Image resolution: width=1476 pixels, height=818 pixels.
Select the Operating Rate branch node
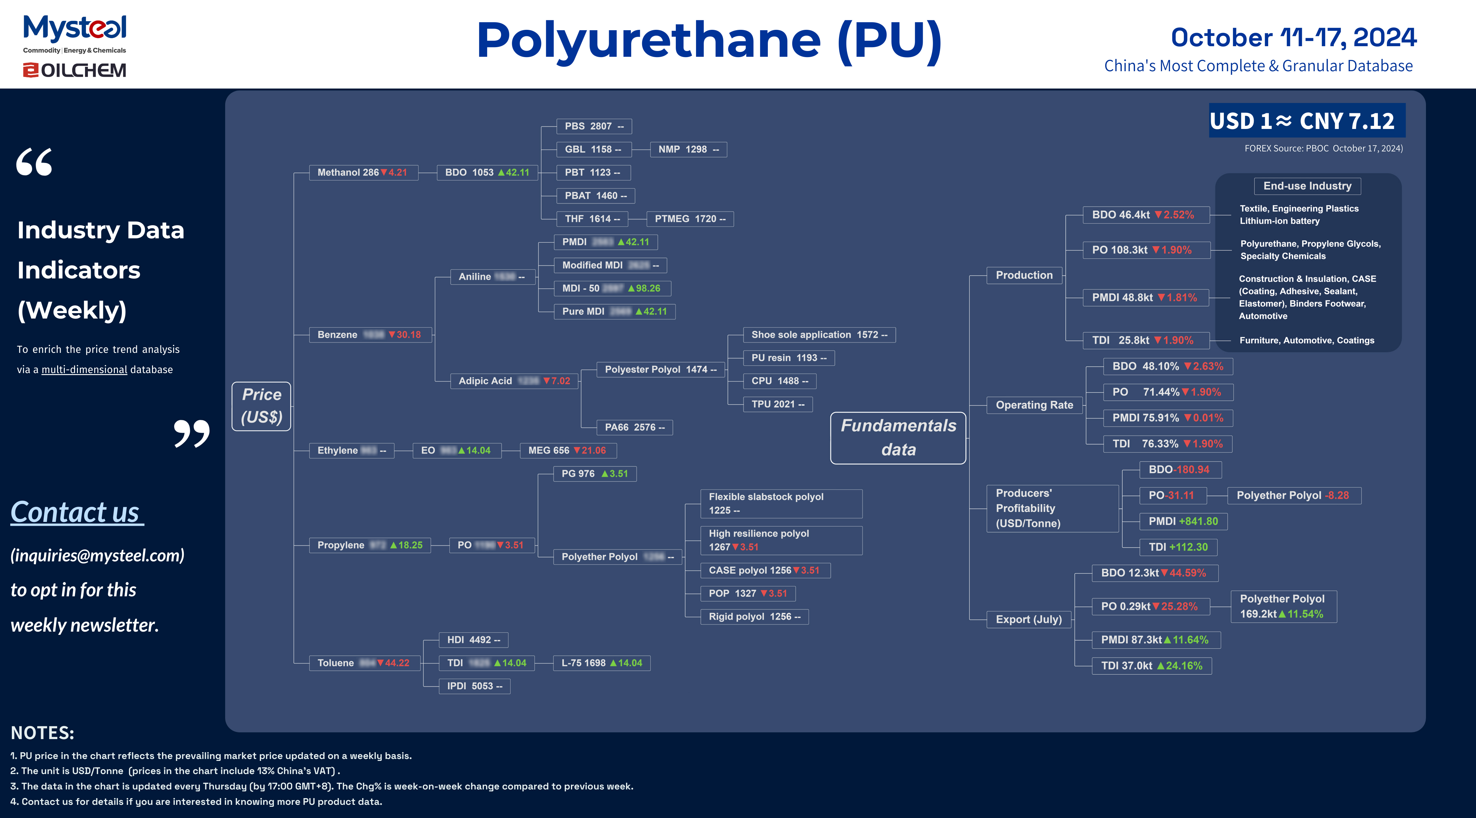point(1035,405)
